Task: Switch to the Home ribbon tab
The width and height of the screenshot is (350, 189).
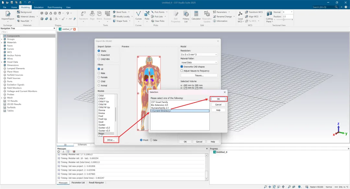Action: pos(14,7)
